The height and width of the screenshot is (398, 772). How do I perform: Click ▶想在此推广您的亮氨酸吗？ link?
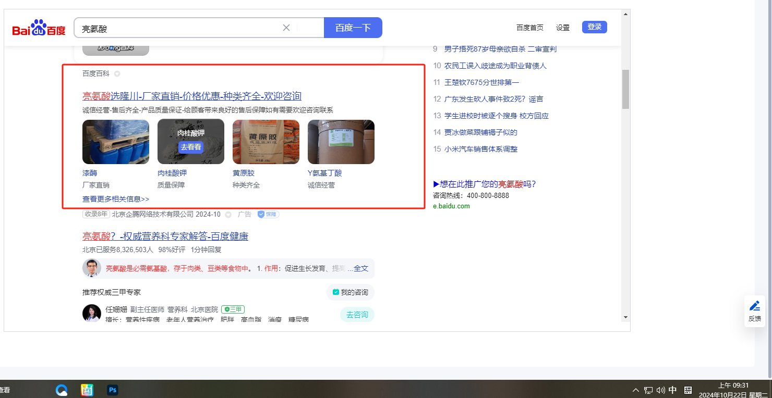pyautogui.click(x=485, y=184)
